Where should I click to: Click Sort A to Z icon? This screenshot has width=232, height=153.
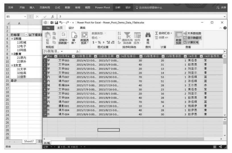point(119,33)
